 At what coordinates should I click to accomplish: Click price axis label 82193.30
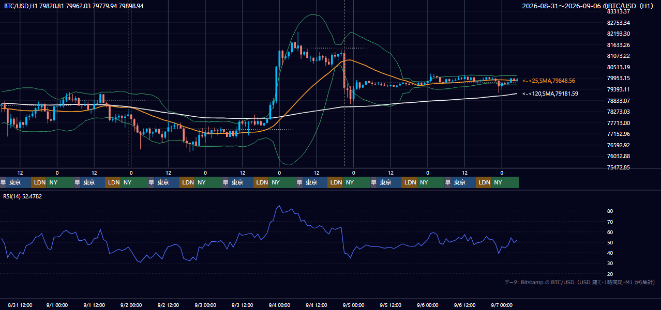coord(618,34)
